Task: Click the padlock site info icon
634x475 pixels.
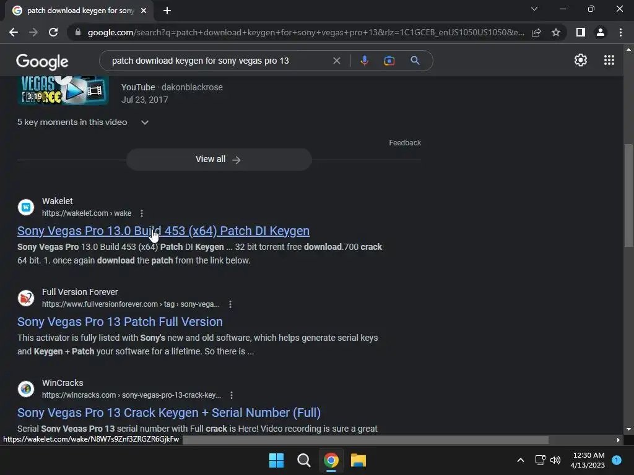Action: 78,32
